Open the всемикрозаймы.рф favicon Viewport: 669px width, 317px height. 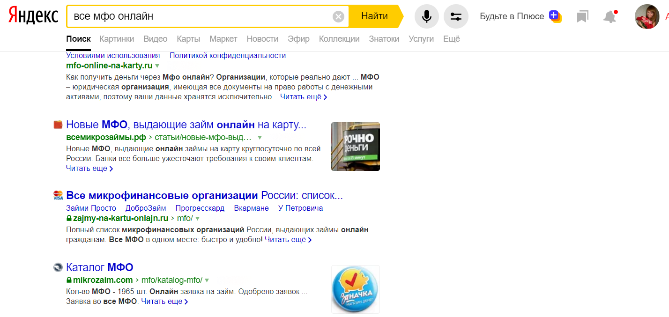(x=58, y=125)
